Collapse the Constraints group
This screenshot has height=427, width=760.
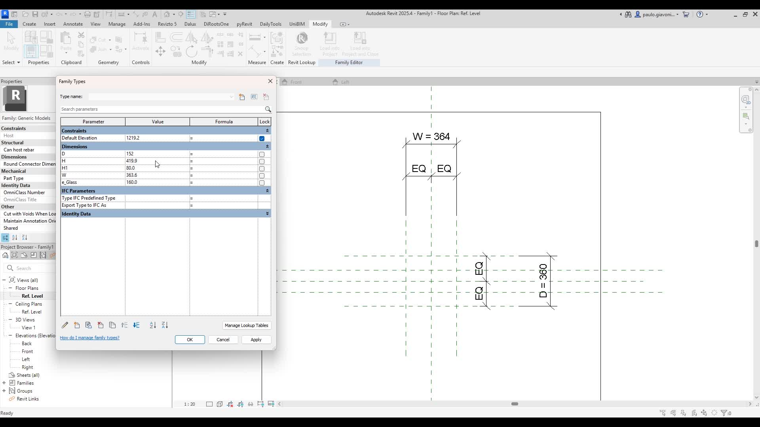[267, 130]
